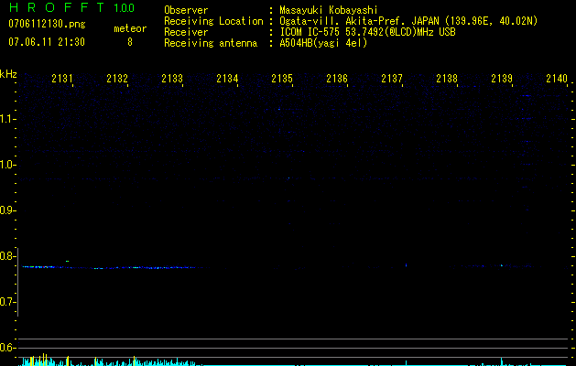Click the 2131 time axis marker

[x=62, y=79]
